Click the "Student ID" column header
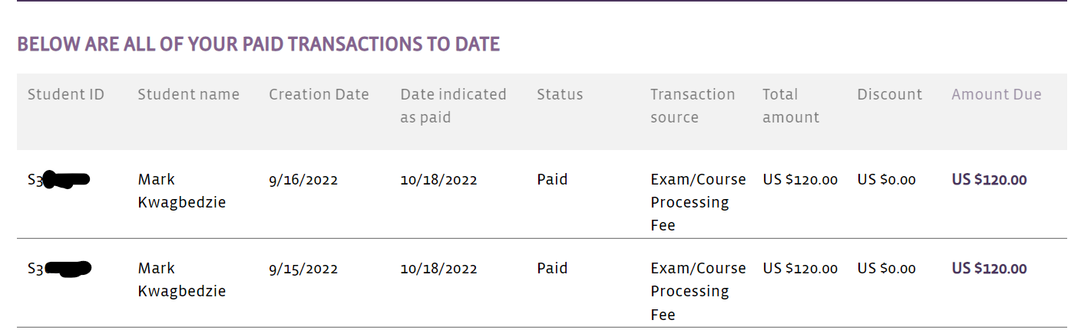This screenshot has height=330, width=1081. pyautogui.click(x=66, y=95)
